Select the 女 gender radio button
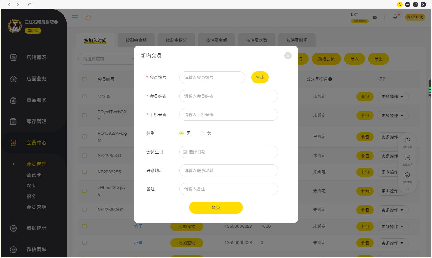The width and height of the screenshot is (432, 258). click(202, 133)
